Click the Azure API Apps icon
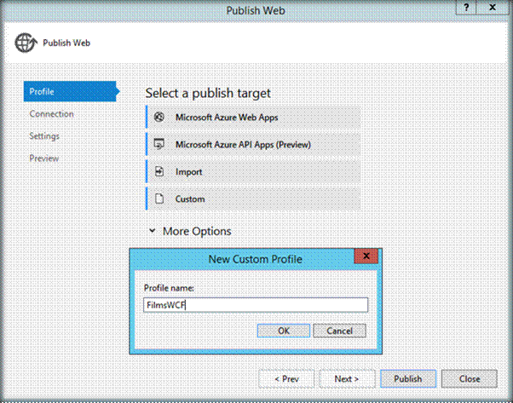This screenshot has width=513, height=403. pos(159,144)
